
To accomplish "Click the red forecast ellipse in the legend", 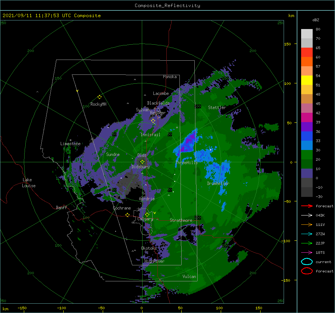I will [x=307, y=271].
